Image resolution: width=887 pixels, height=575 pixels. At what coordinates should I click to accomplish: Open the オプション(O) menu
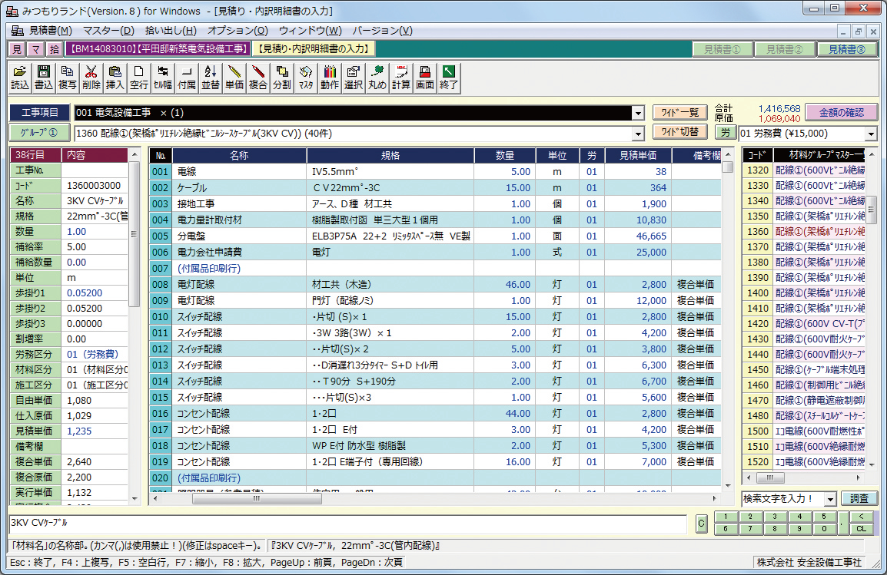click(238, 31)
